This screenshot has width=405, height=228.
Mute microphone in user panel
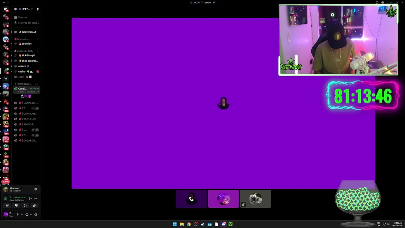click(18, 214)
